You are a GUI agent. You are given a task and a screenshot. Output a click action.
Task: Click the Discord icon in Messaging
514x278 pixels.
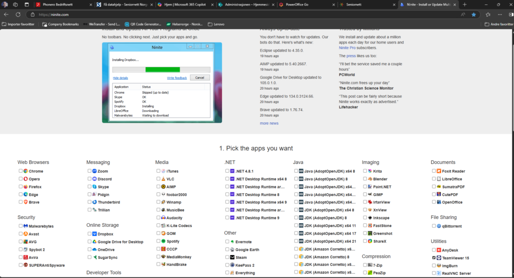(x=94, y=179)
